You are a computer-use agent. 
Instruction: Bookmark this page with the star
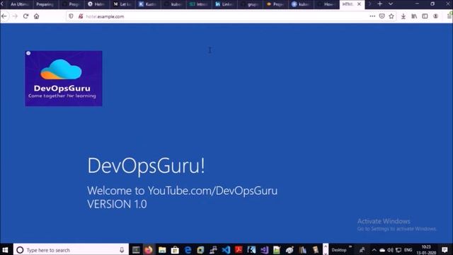391,16
